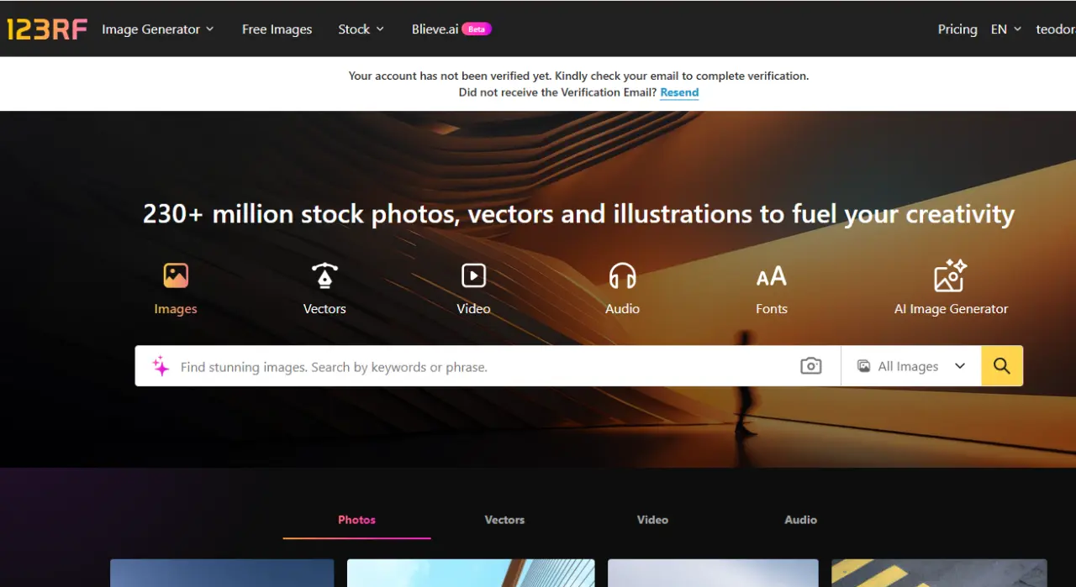Switch to the lower Vectors tab
The height and width of the screenshot is (587, 1076).
pyautogui.click(x=504, y=520)
